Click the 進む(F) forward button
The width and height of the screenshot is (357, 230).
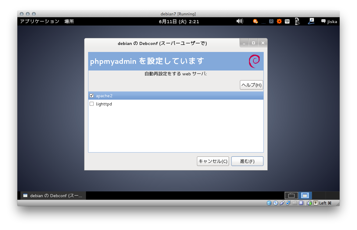[x=247, y=161]
